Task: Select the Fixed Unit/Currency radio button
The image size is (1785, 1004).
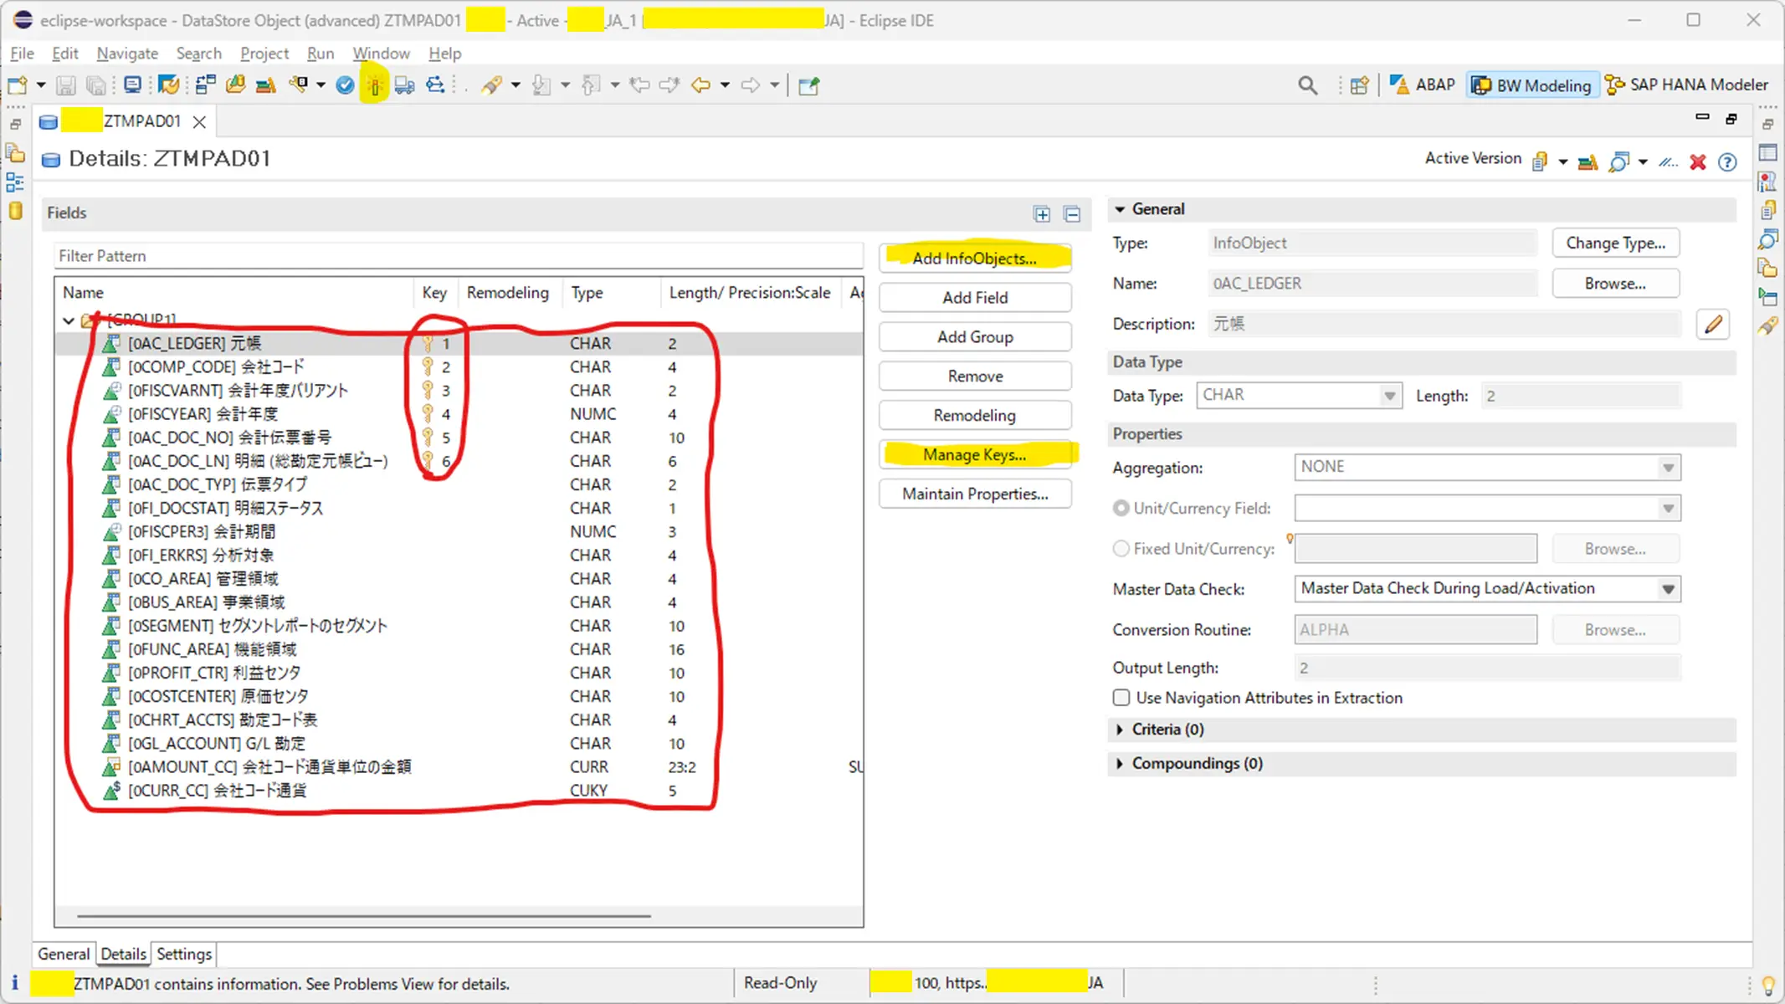Action: click(1121, 549)
